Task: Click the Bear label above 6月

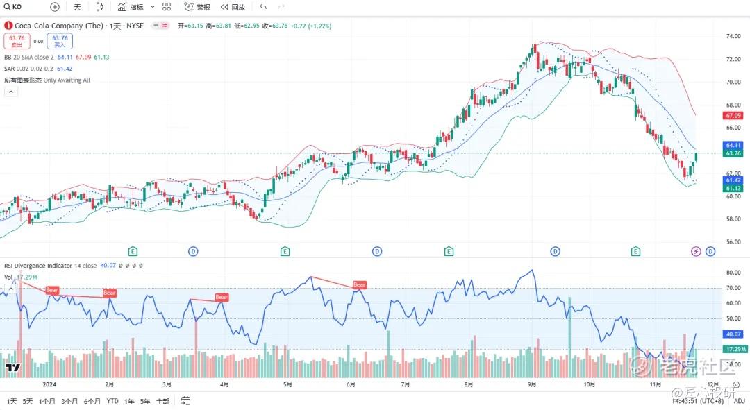Action: point(359,285)
